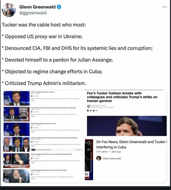Screen dimensions: 171x190
Task: Open the Tucker and Assange split-screen thumbnail
Action: 16,160
